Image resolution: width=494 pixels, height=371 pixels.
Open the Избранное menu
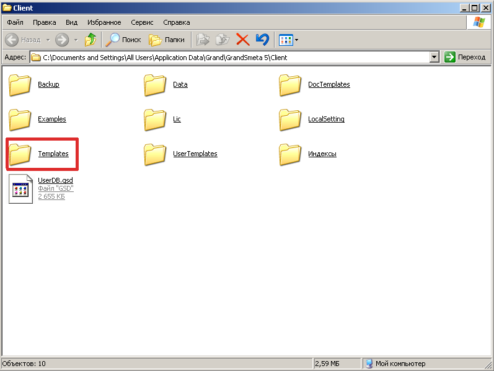[104, 22]
